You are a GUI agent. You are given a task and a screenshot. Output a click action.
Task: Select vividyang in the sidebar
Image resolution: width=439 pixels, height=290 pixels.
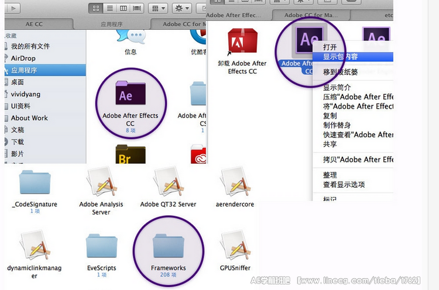point(45,94)
